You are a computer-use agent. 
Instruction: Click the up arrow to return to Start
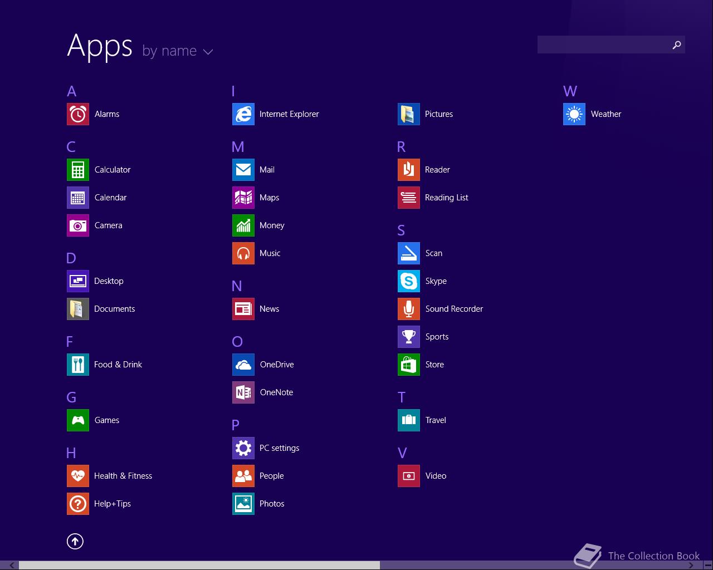(x=75, y=541)
